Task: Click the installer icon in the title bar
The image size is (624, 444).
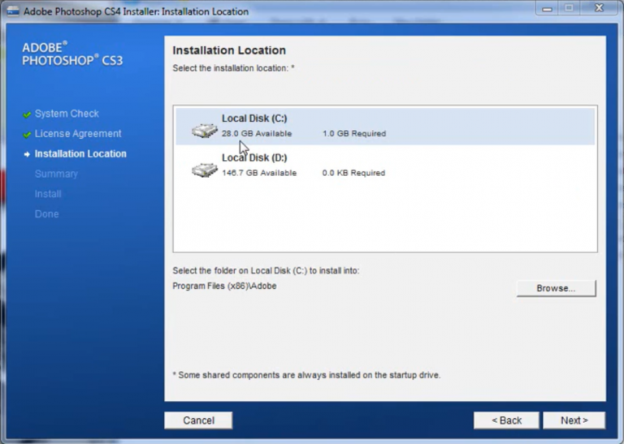Action: point(11,12)
